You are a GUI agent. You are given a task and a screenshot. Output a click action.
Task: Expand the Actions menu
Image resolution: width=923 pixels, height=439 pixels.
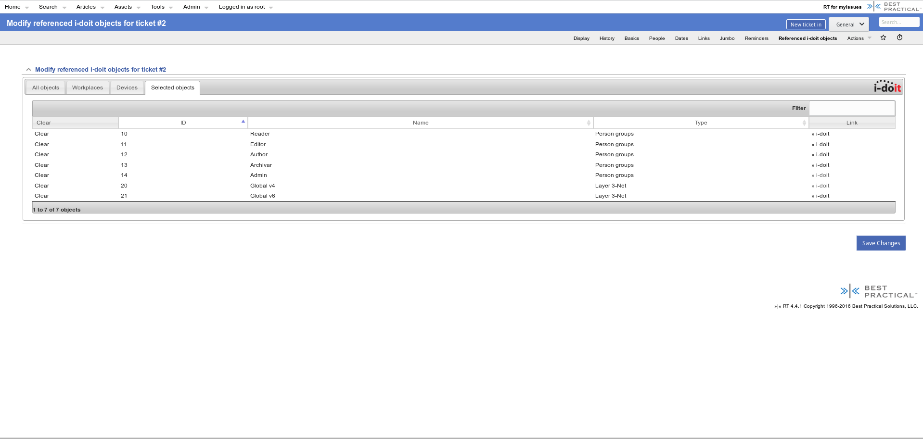[x=859, y=38]
